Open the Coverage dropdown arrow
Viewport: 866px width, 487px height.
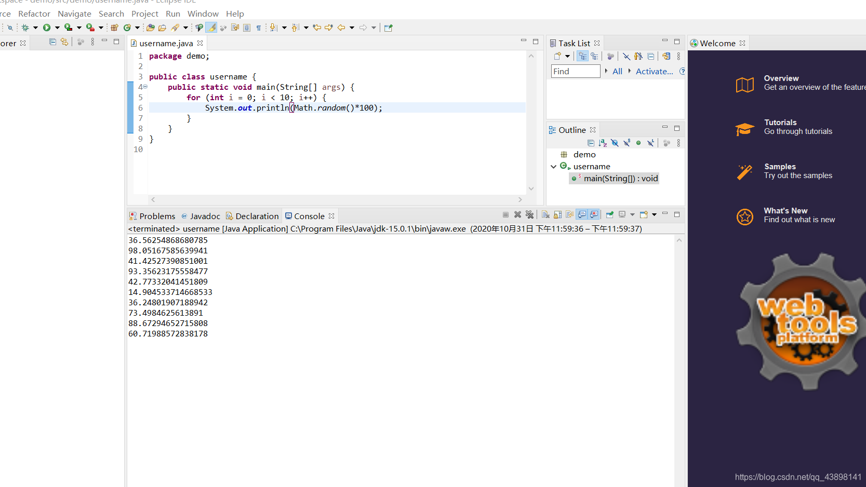(x=79, y=28)
